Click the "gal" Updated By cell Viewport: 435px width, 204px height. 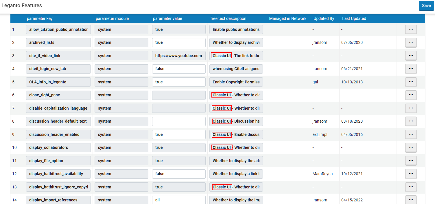(315, 82)
